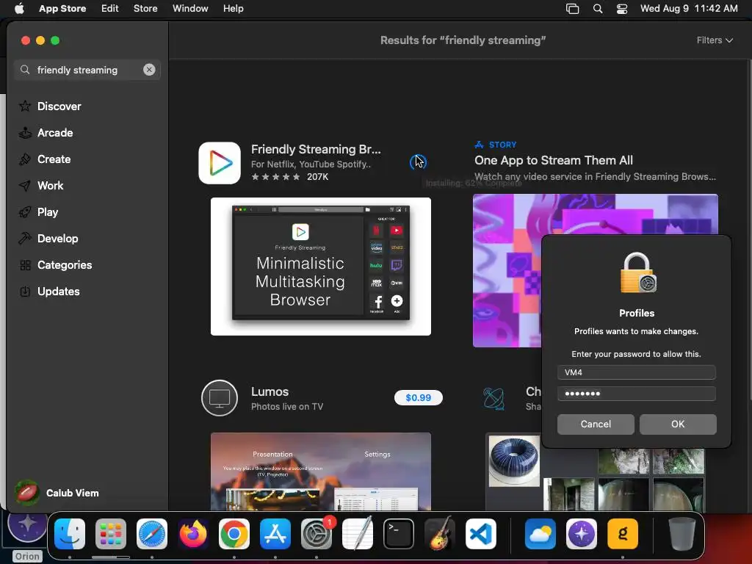Open the Window menu

click(x=190, y=9)
